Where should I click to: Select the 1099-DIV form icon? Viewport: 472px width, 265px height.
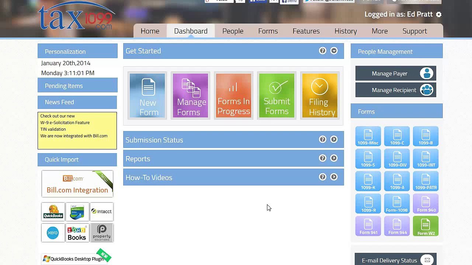(x=397, y=159)
